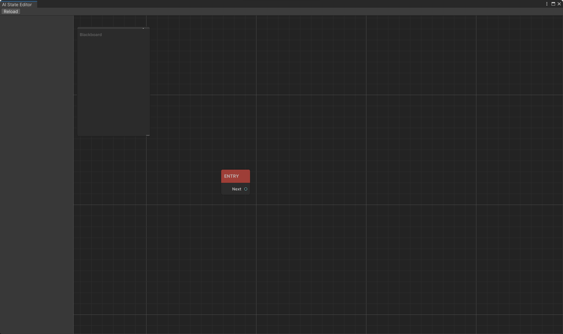This screenshot has height=334, width=563.
Task: Click the Blackboard bottom-right resize handle
Action: click(148, 135)
